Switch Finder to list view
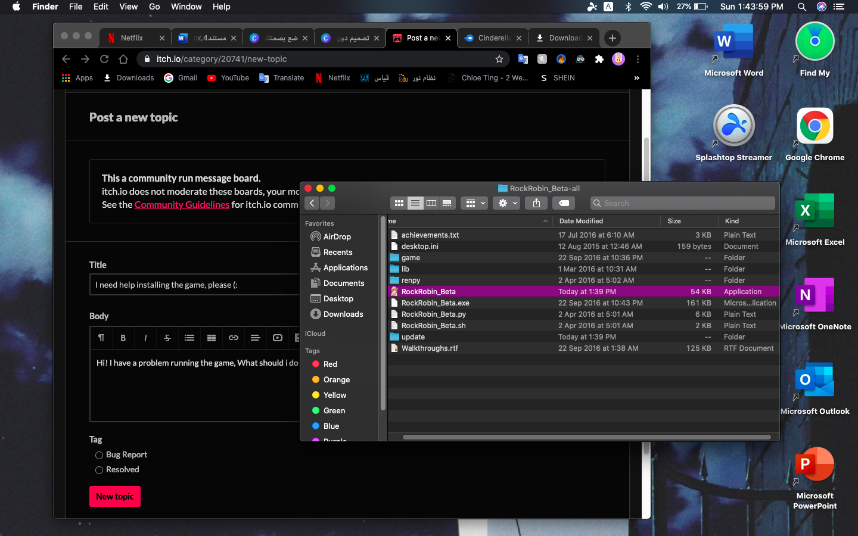 [415, 203]
